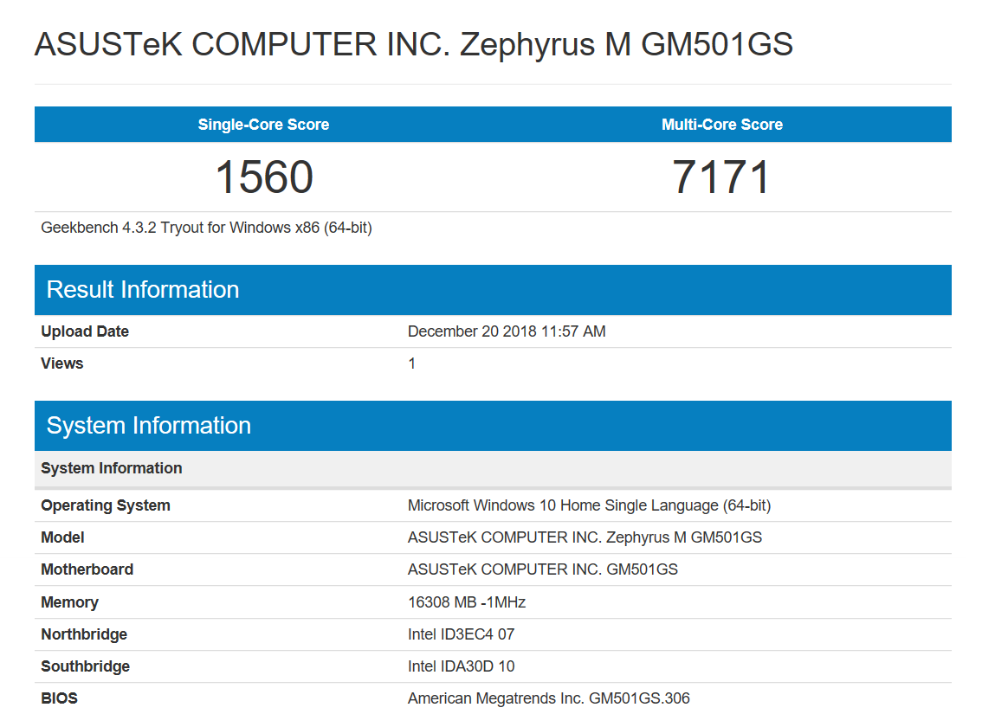Click the Model value Zephyrus M GM501GS
The width and height of the screenshot is (995, 714).
click(585, 537)
